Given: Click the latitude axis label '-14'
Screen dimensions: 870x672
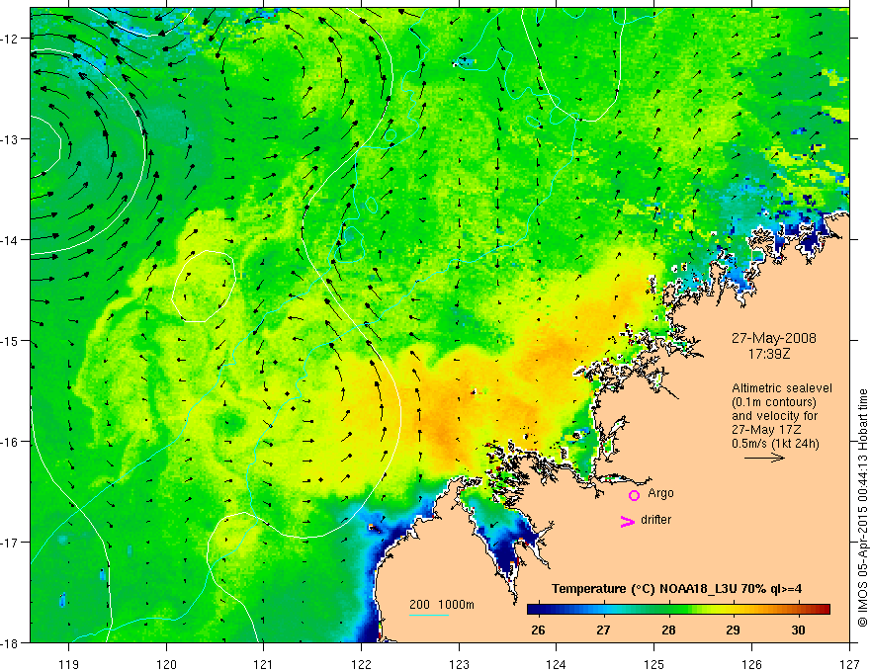Looking at the screenshot, I should (10, 239).
